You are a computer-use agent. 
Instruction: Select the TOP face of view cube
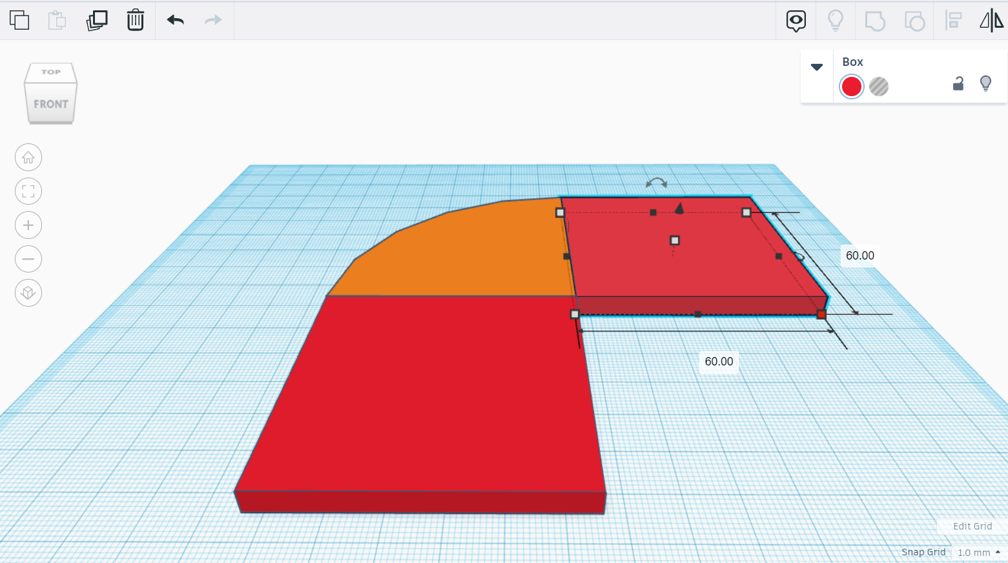click(x=51, y=72)
